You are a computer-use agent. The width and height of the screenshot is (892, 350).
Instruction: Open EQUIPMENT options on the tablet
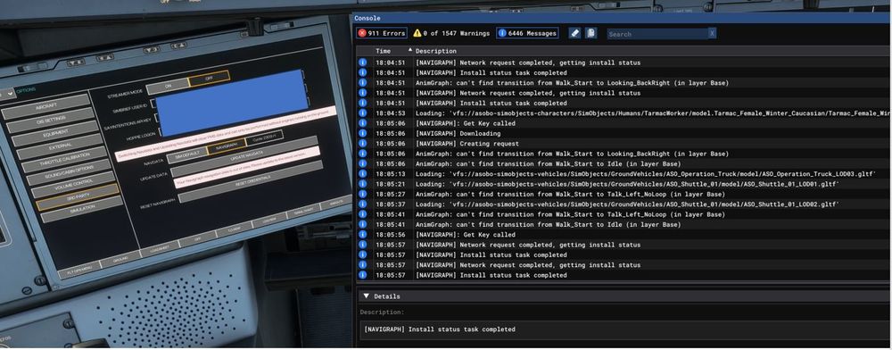(x=55, y=134)
